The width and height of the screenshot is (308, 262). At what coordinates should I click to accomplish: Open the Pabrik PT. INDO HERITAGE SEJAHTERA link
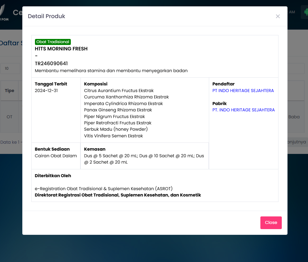243,110
